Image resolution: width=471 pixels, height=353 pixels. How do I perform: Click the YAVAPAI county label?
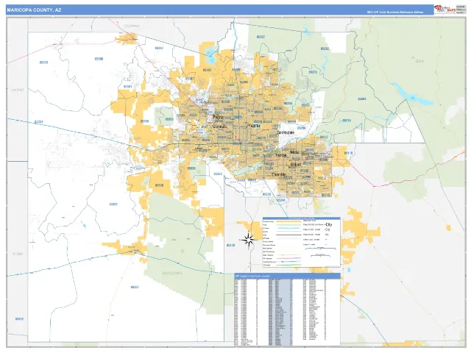click(x=132, y=26)
